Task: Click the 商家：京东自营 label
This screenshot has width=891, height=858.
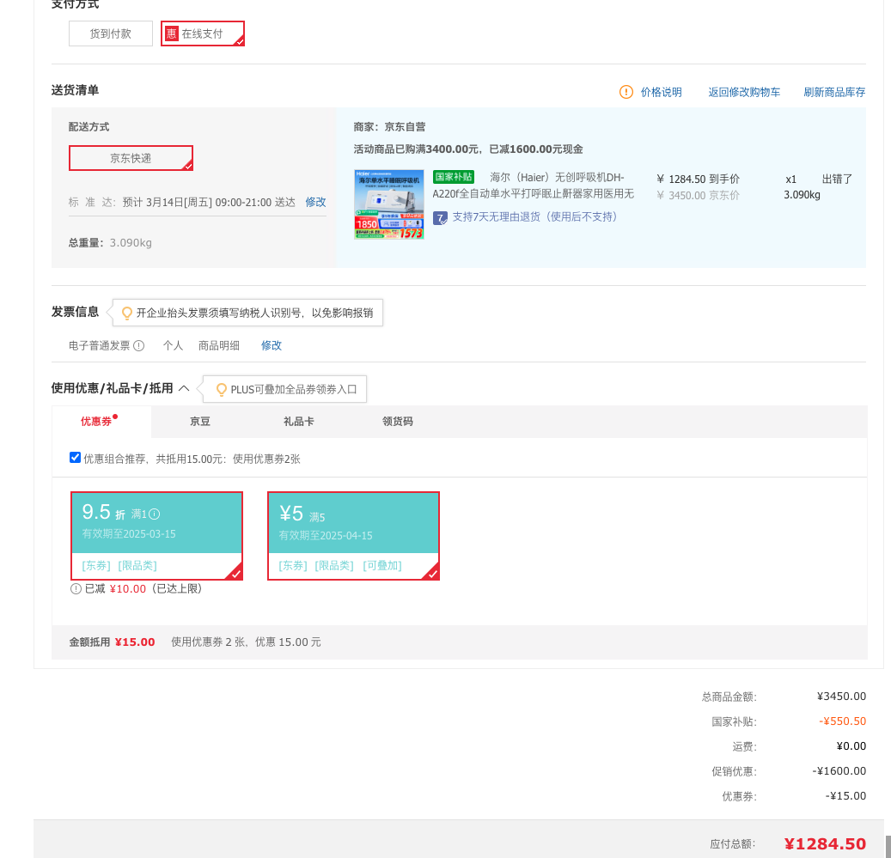Action: coord(389,127)
